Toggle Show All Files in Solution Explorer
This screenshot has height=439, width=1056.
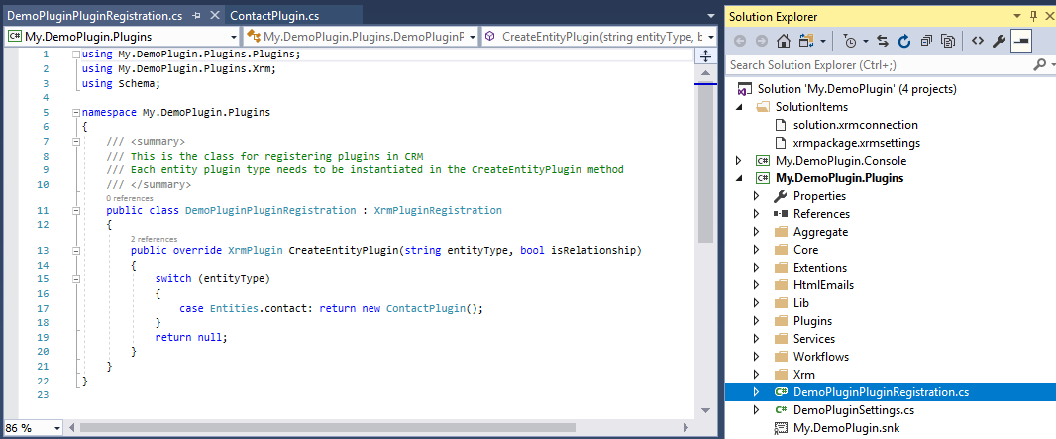pyautogui.click(x=947, y=41)
